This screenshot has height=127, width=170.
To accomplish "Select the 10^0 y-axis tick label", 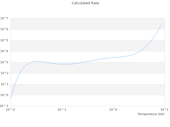I will pyautogui.click(x=5, y=95).
